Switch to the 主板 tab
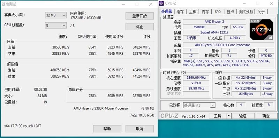This screenshot has width=279, height=138. pos(193,12)
